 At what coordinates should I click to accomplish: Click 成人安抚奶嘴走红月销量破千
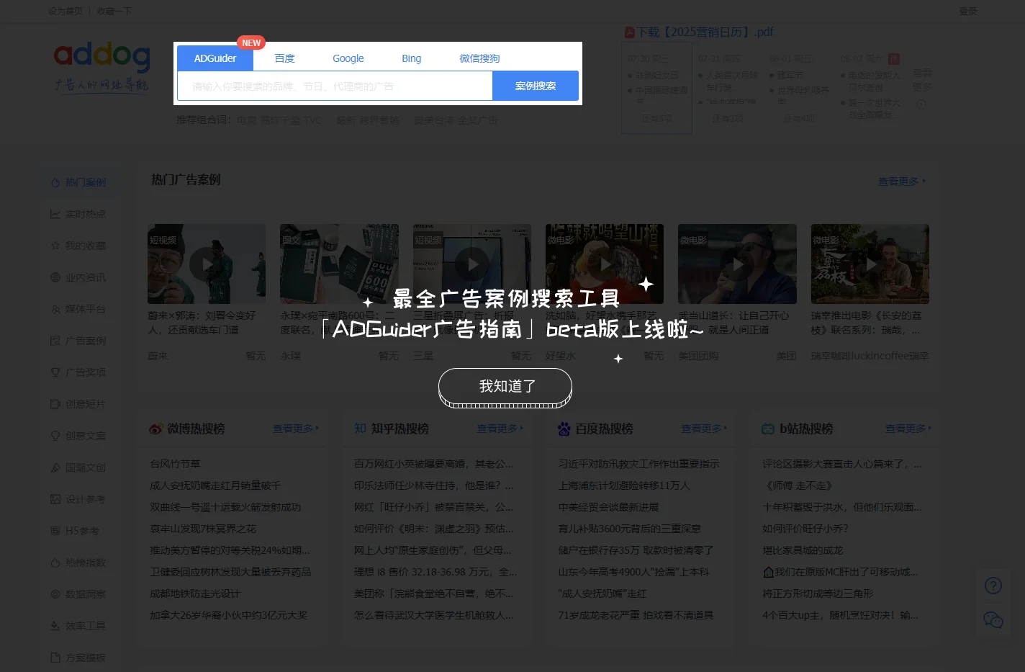(x=215, y=485)
